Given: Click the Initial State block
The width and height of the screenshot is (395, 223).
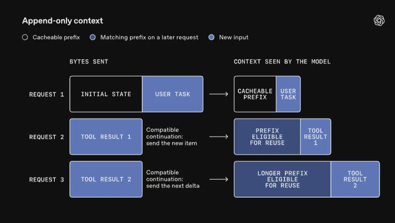Looking at the screenshot, I should (106, 94).
